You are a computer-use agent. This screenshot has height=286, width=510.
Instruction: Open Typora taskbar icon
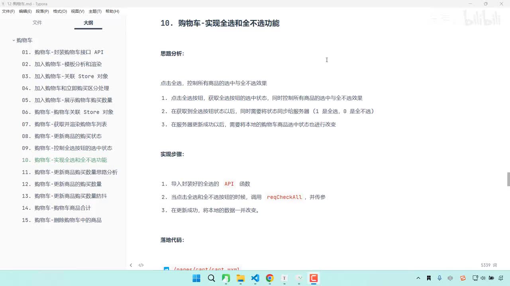[x=284, y=278]
